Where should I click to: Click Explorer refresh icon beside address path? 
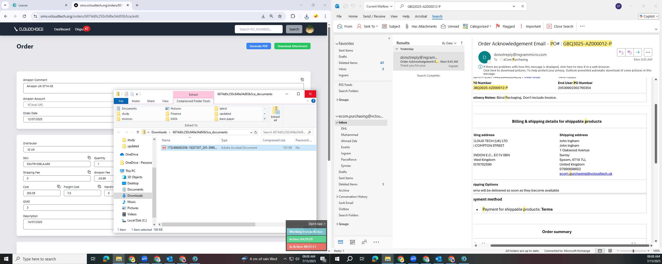(x=256, y=132)
